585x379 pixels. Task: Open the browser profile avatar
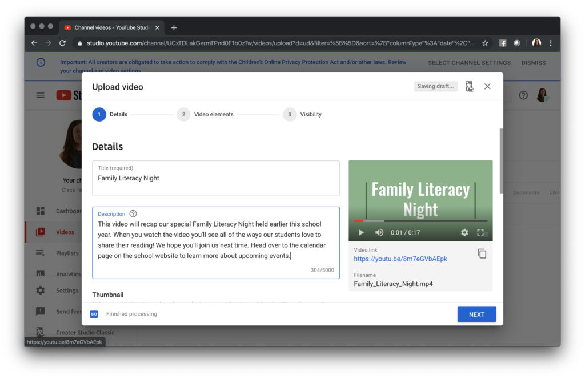coord(536,43)
